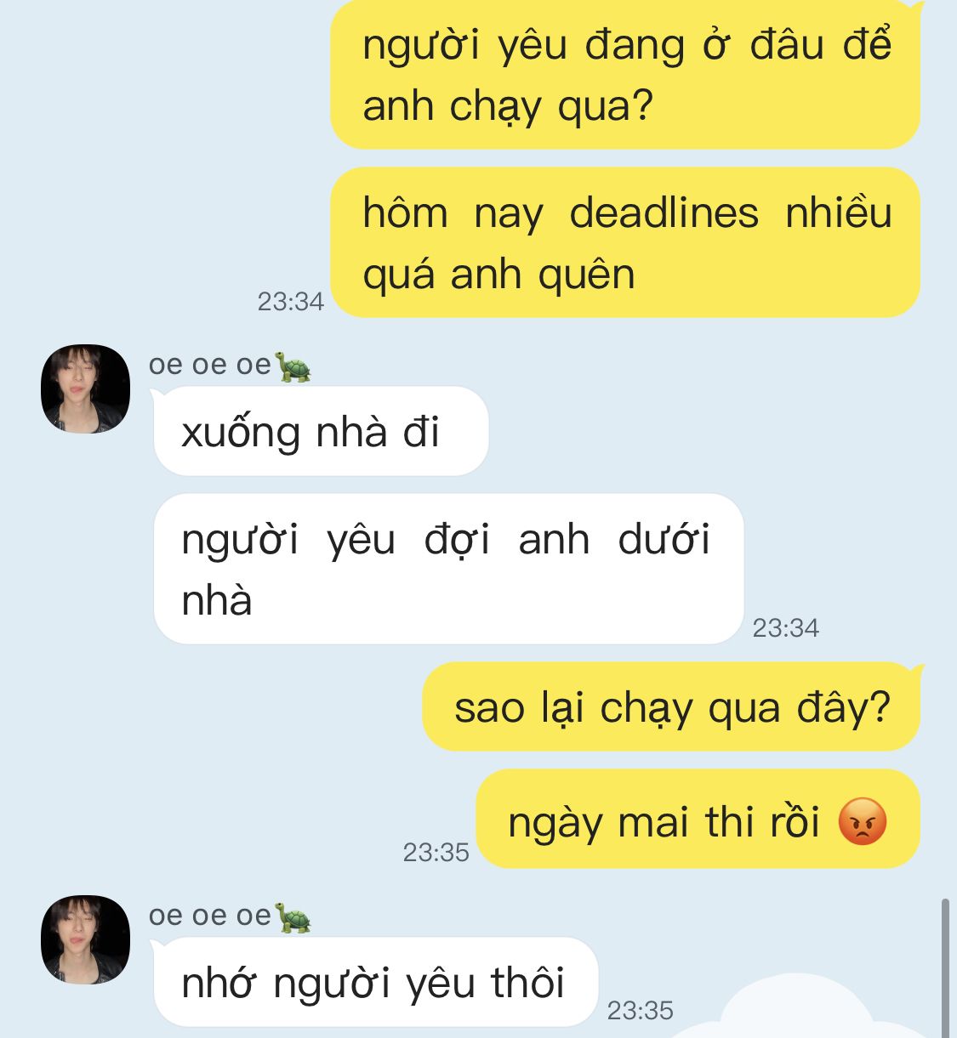957x1038 pixels.
Task: Click the turtle emoji beside the lower sender name
Action: click(x=293, y=917)
